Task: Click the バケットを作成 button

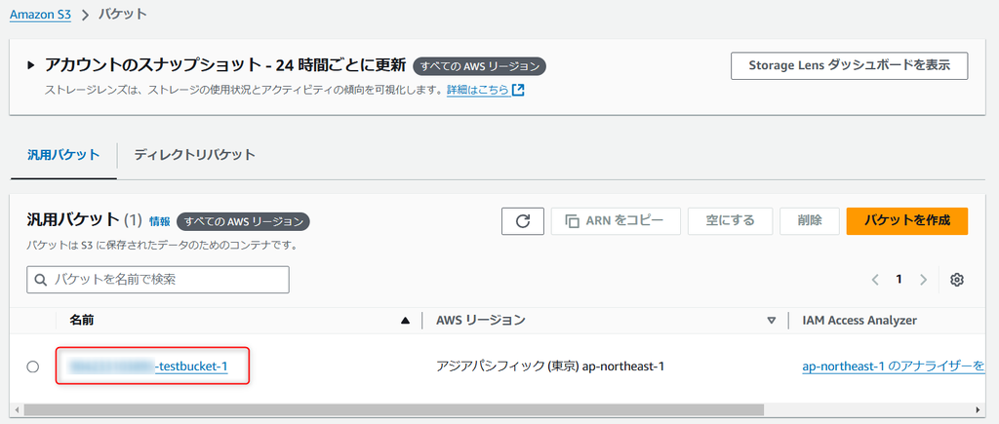Action: pyautogui.click(x=907, y=221)
